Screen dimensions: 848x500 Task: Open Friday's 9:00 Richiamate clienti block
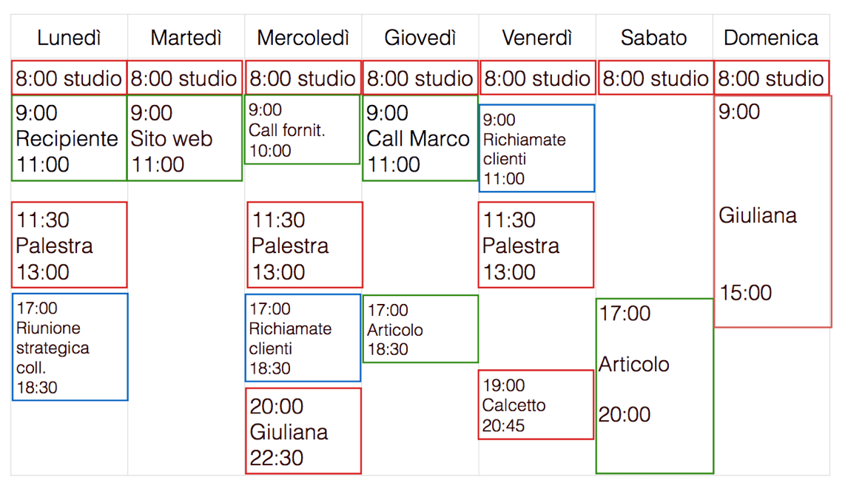click(x=537, y=148)
